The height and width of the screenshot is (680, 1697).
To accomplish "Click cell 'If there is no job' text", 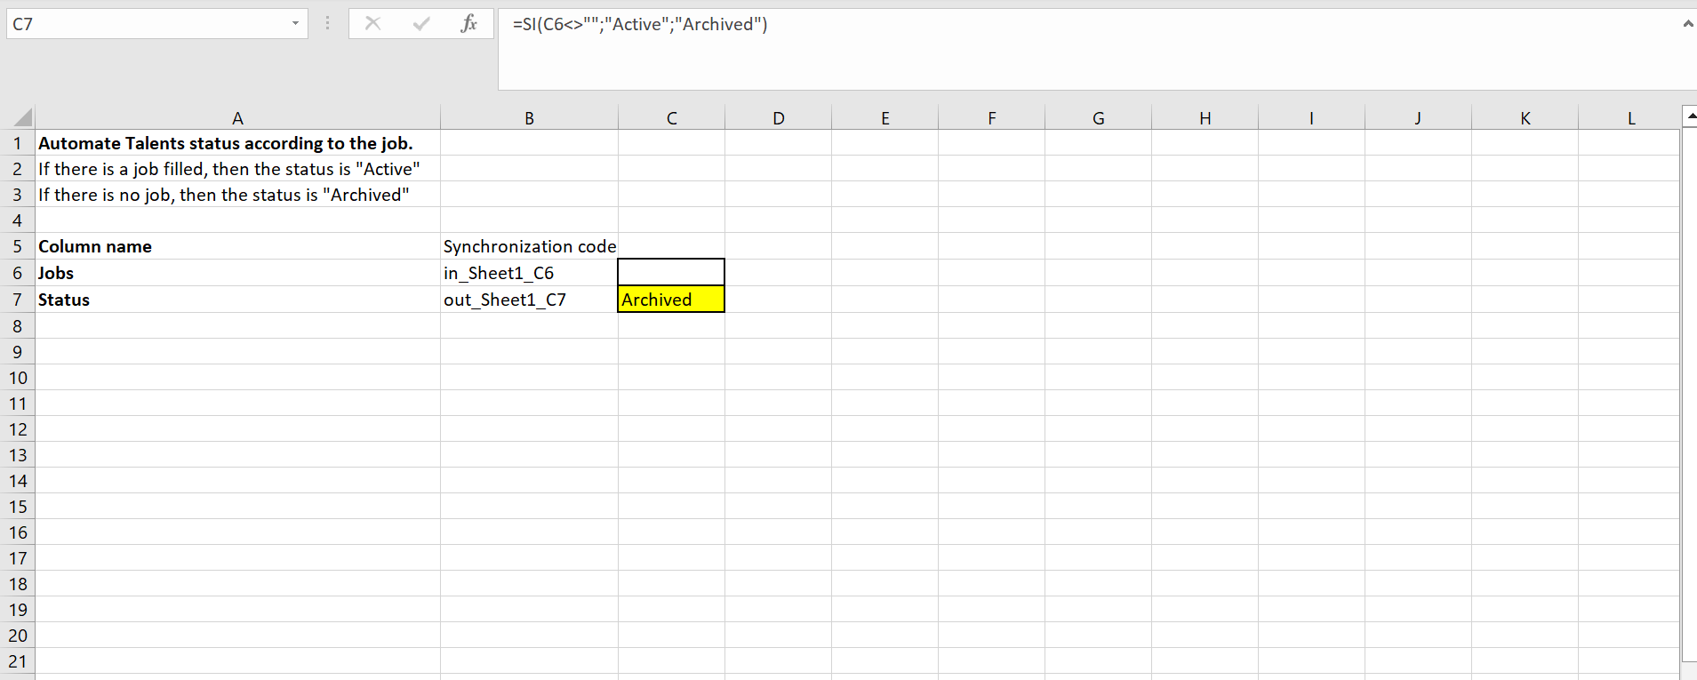I will [x=237, y=195].
